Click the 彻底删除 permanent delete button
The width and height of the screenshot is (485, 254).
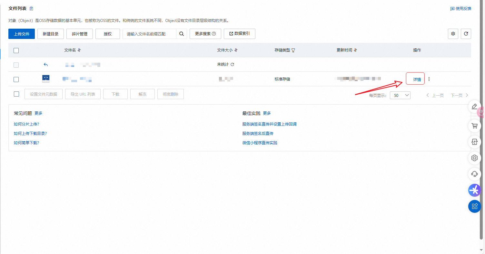pos(171,94)
